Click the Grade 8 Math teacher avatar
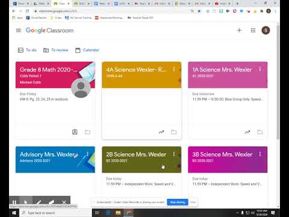 pos(81,88)
